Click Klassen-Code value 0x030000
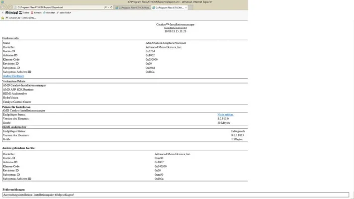The height and width of the screenshot is (199, 354). tap(152, 59)
